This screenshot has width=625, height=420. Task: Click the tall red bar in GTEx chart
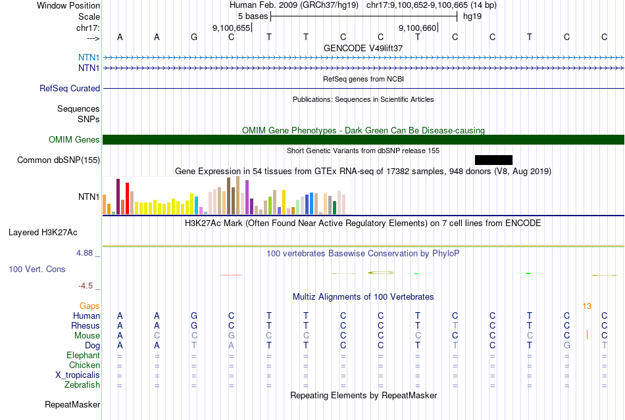[127, 198]
